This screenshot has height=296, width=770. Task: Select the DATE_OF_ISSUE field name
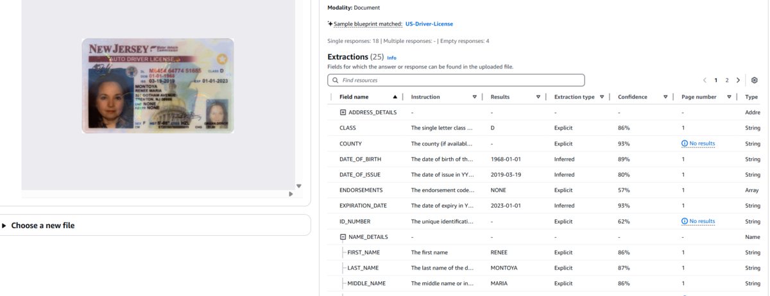361,174
